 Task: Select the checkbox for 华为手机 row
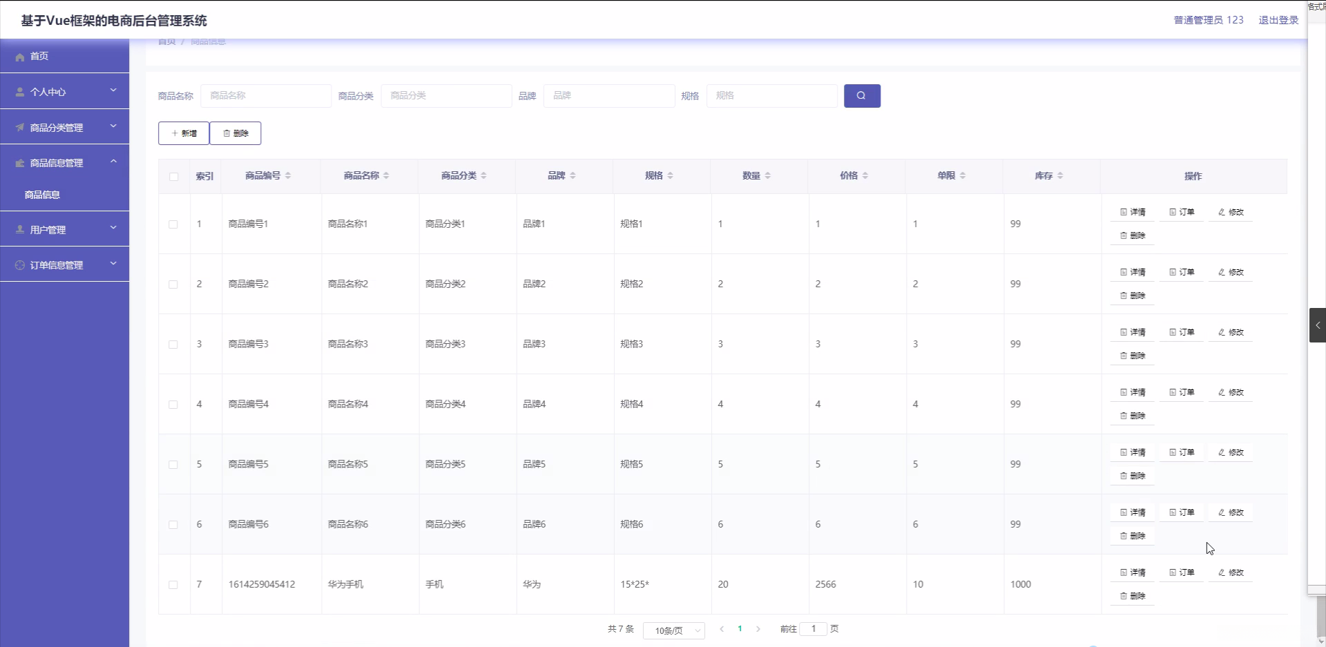[x=173, y=585]
